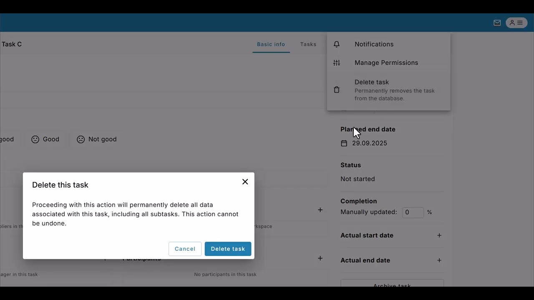Add an Actual start date
The width and height of the screenshot is (534, 300).
click(439, 235)
